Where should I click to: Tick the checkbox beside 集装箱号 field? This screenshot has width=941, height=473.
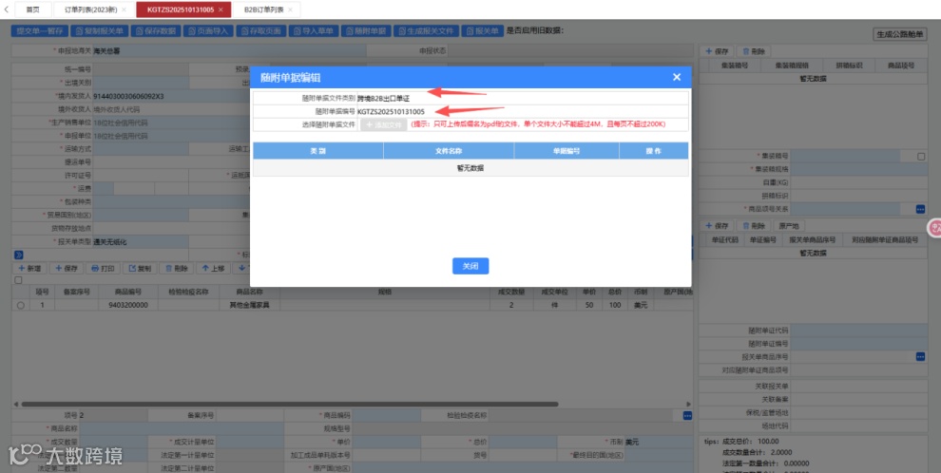click(x=921, y=157)
